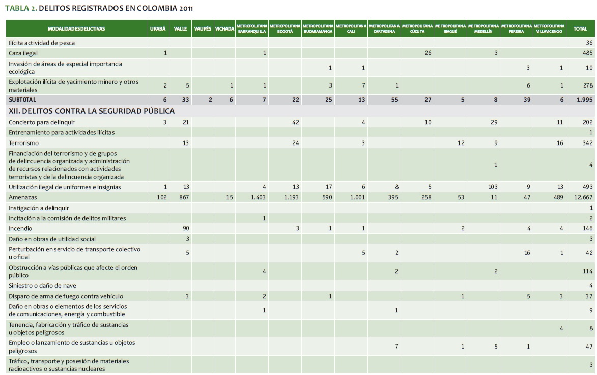Click the Metropolitana Bogotá column header

click(x=285, y=28)
